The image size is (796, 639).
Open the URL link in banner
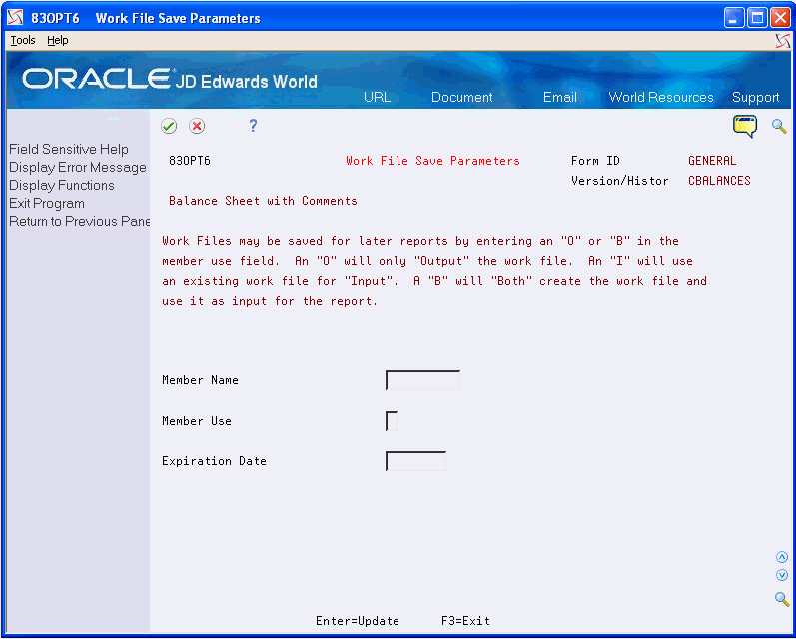click(378, 97)
